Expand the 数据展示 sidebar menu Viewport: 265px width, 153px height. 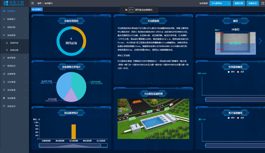(x=14, y=19)
